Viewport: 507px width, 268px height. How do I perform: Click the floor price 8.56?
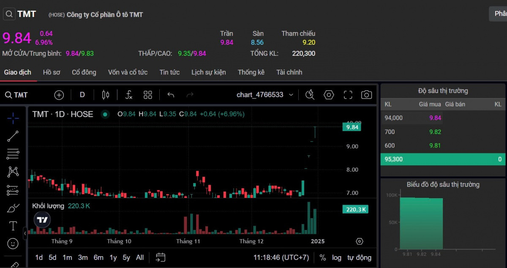coord(257,42)
